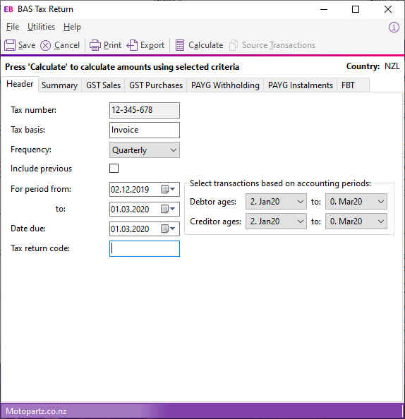Click the Print printer icon
This screenshot has width=405, height=419.
tap(95, 45)
